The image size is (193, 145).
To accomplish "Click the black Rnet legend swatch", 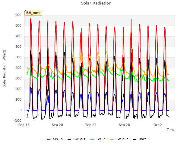I will [x=134, y=140].
